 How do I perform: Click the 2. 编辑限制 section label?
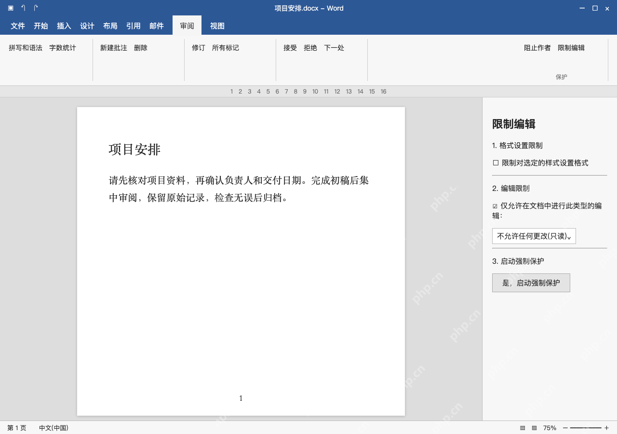[511, 189]
